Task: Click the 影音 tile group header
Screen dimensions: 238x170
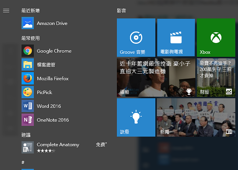Action: tap(121, 11)
